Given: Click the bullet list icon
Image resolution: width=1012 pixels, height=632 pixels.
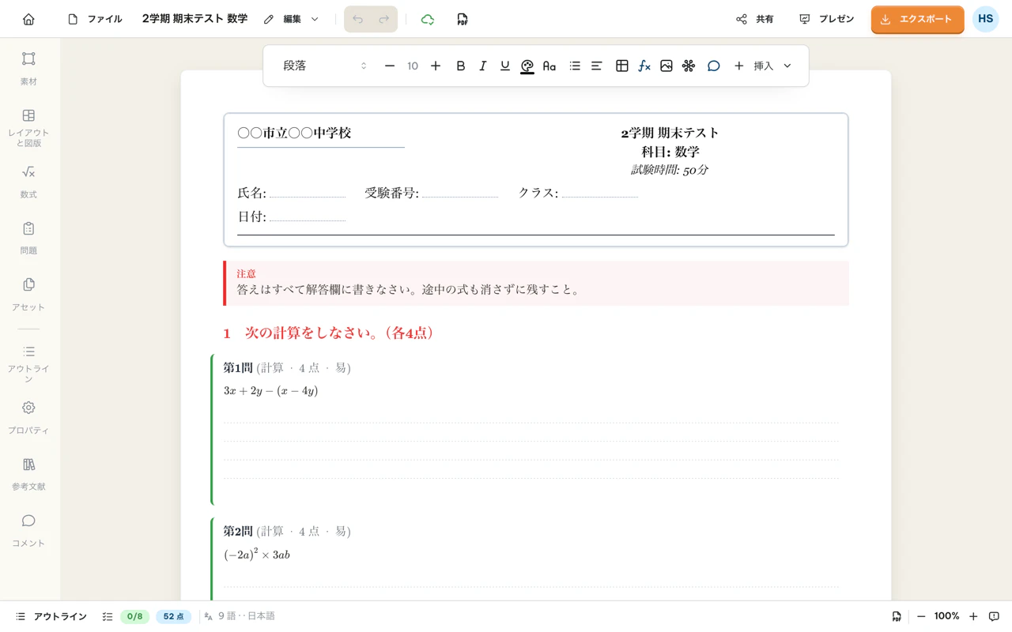Looking at the screenshot, I should [575, 66].
